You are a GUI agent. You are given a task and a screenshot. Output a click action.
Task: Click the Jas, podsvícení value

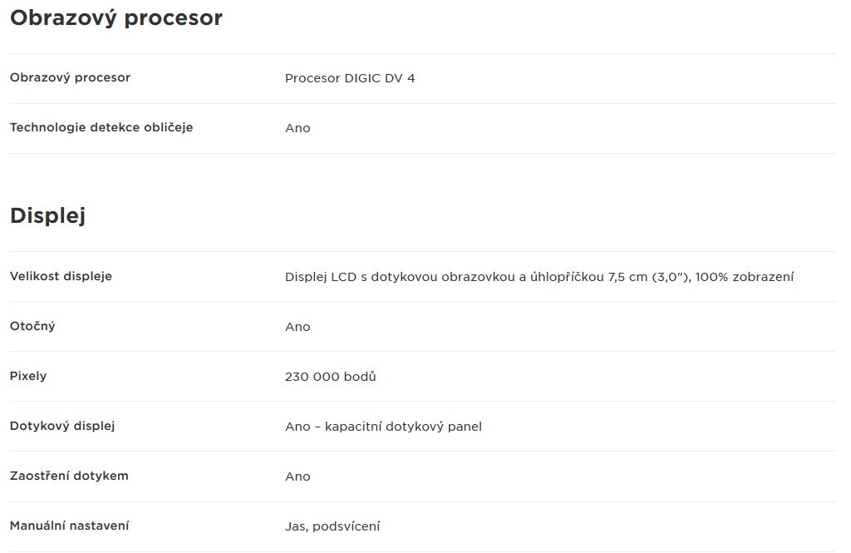click(x=332, y=526)
